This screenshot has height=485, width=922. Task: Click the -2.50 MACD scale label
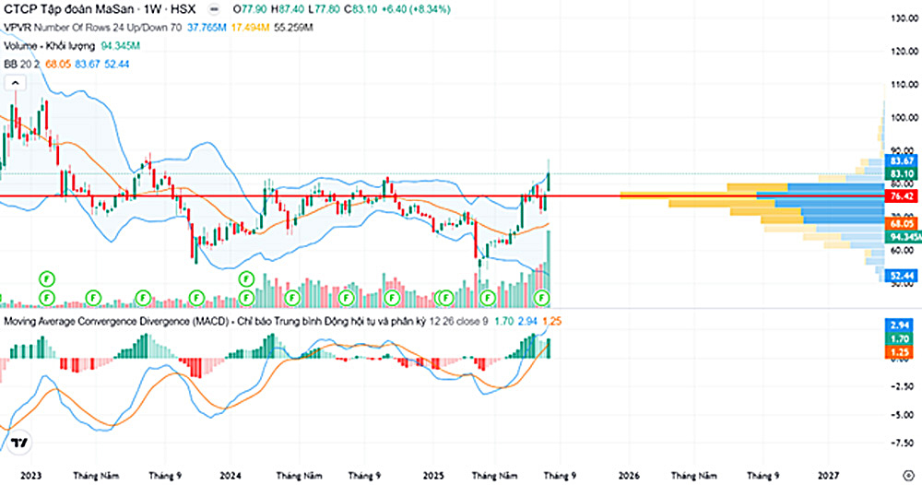click(902, 386)
